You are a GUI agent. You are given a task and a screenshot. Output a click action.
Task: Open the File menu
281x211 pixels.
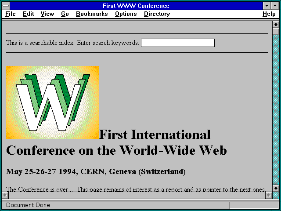pos(11,14)
